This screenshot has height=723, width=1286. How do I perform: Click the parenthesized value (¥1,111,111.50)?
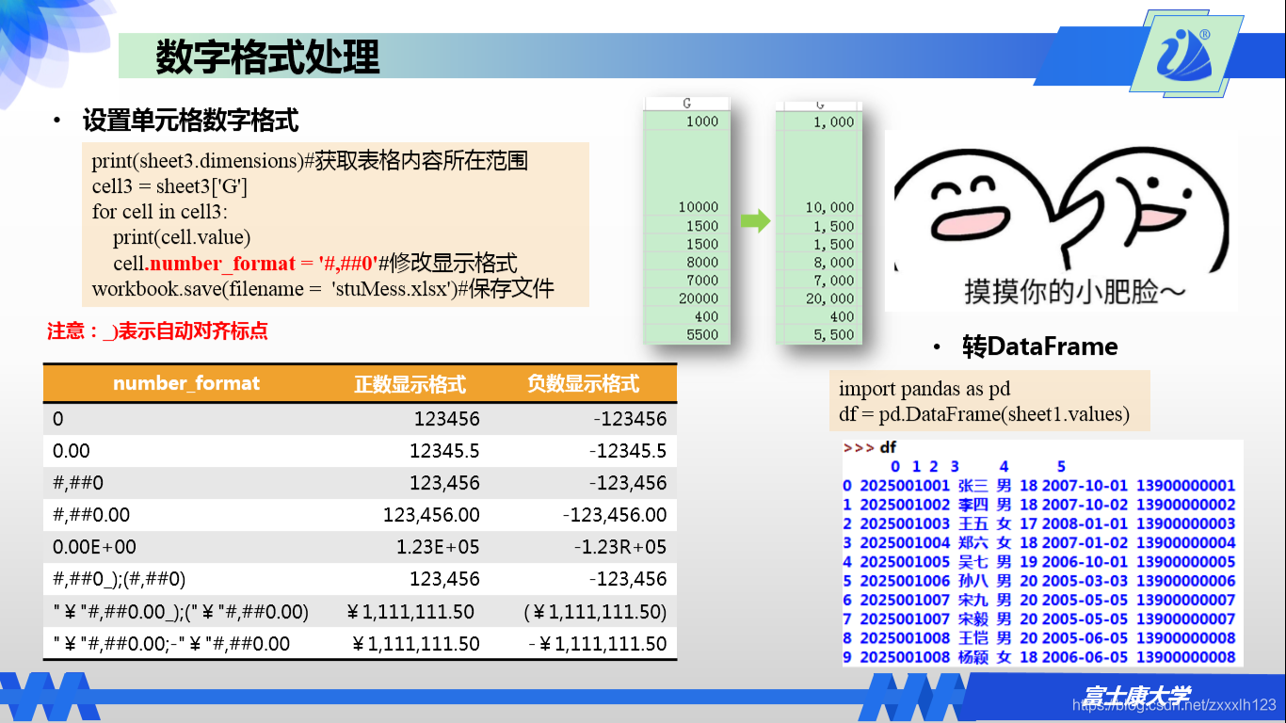(595, 612)
